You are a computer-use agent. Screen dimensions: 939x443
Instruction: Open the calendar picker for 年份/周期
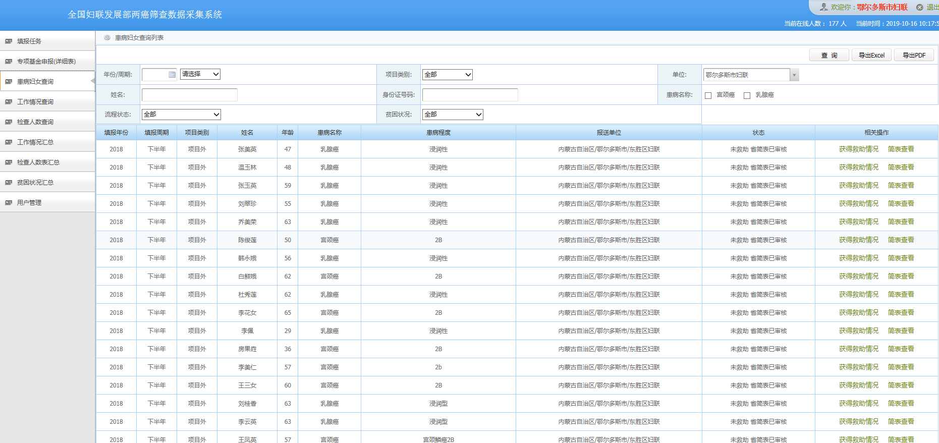pyautogui.click(x=172, y=75)
